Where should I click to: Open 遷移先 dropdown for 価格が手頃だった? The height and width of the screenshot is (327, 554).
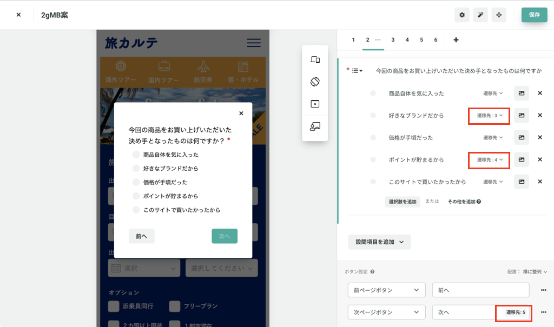pyautogui.click(x=493, y=137)
